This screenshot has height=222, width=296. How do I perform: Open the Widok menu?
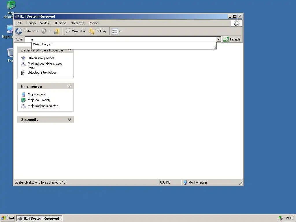pos(45,23)
